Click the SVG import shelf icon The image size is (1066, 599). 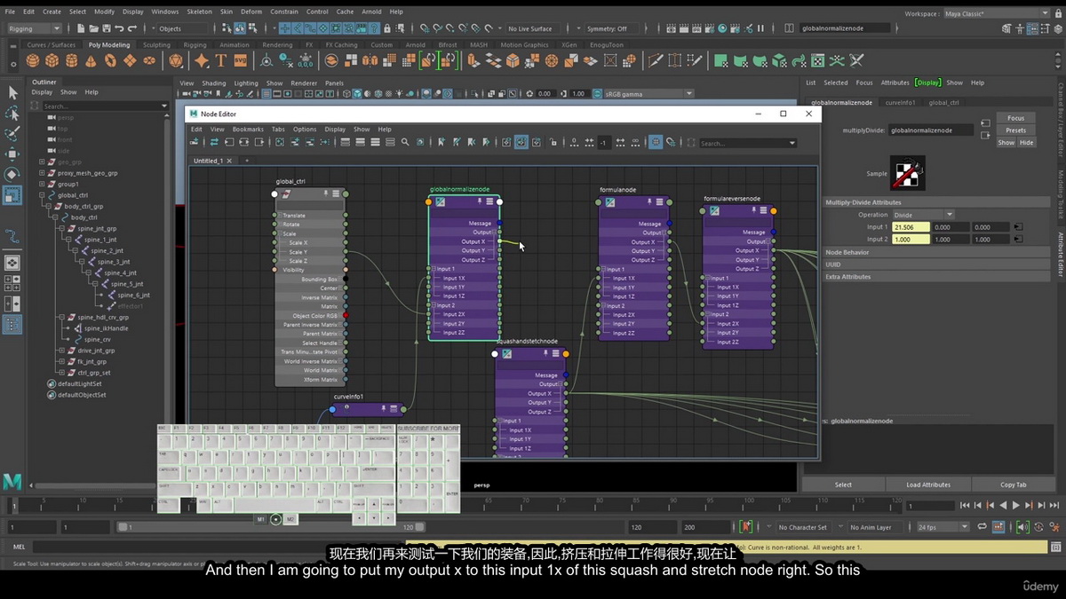click(241, 61)
